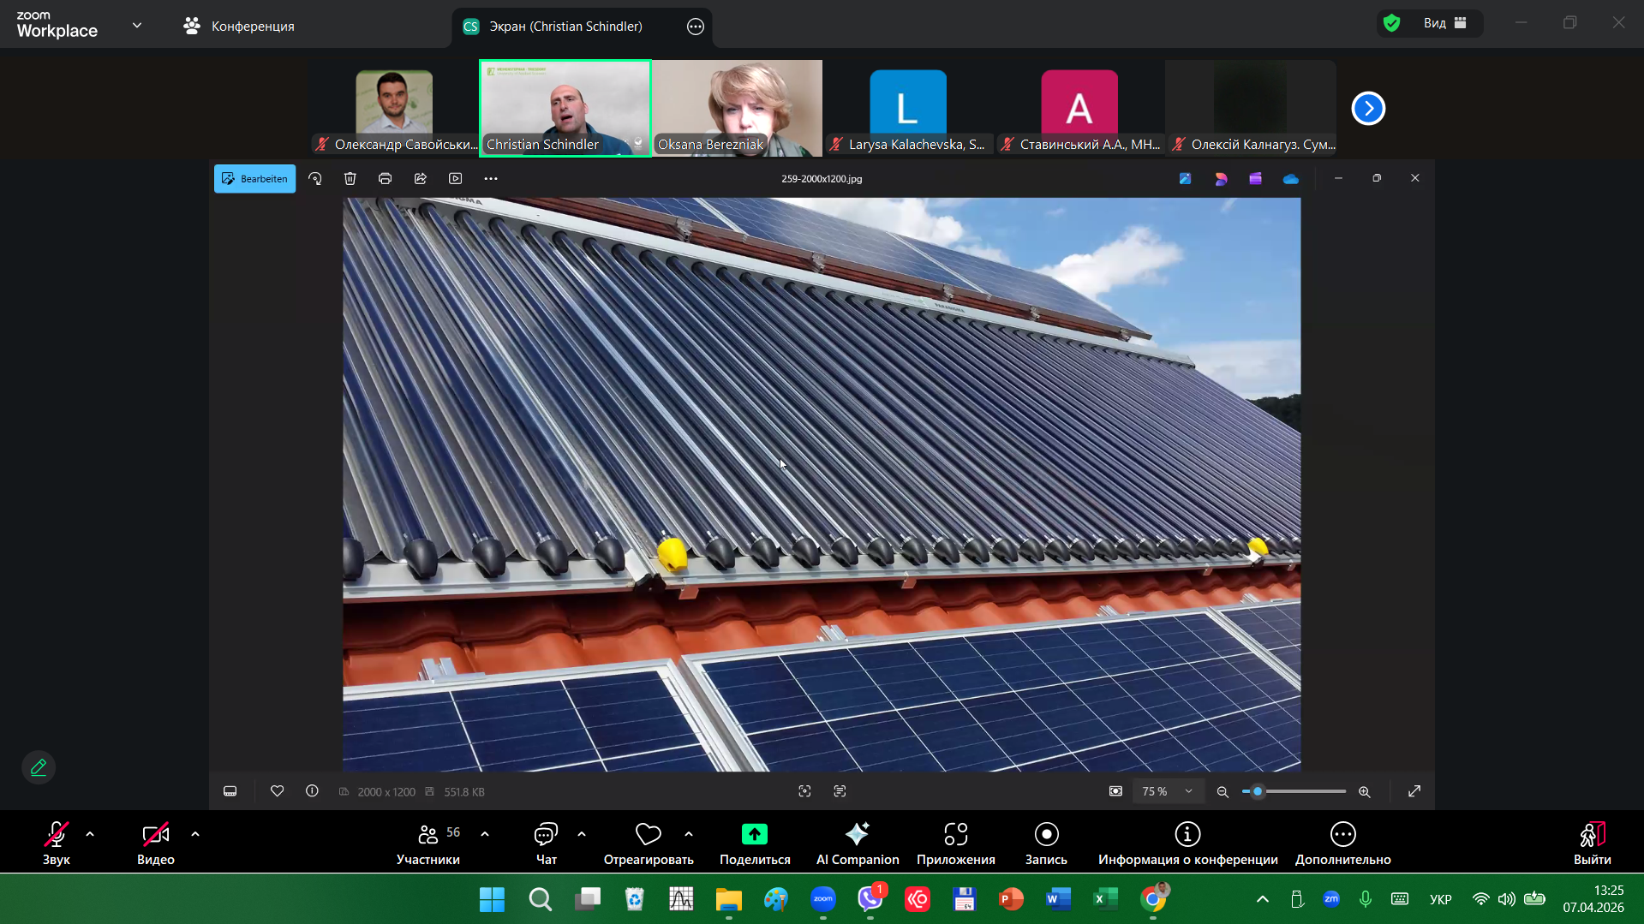Image resolution: width=1644 pixels, height=924 pixels.
Task: Open the Вид view menu
Action: (1444, 23)
